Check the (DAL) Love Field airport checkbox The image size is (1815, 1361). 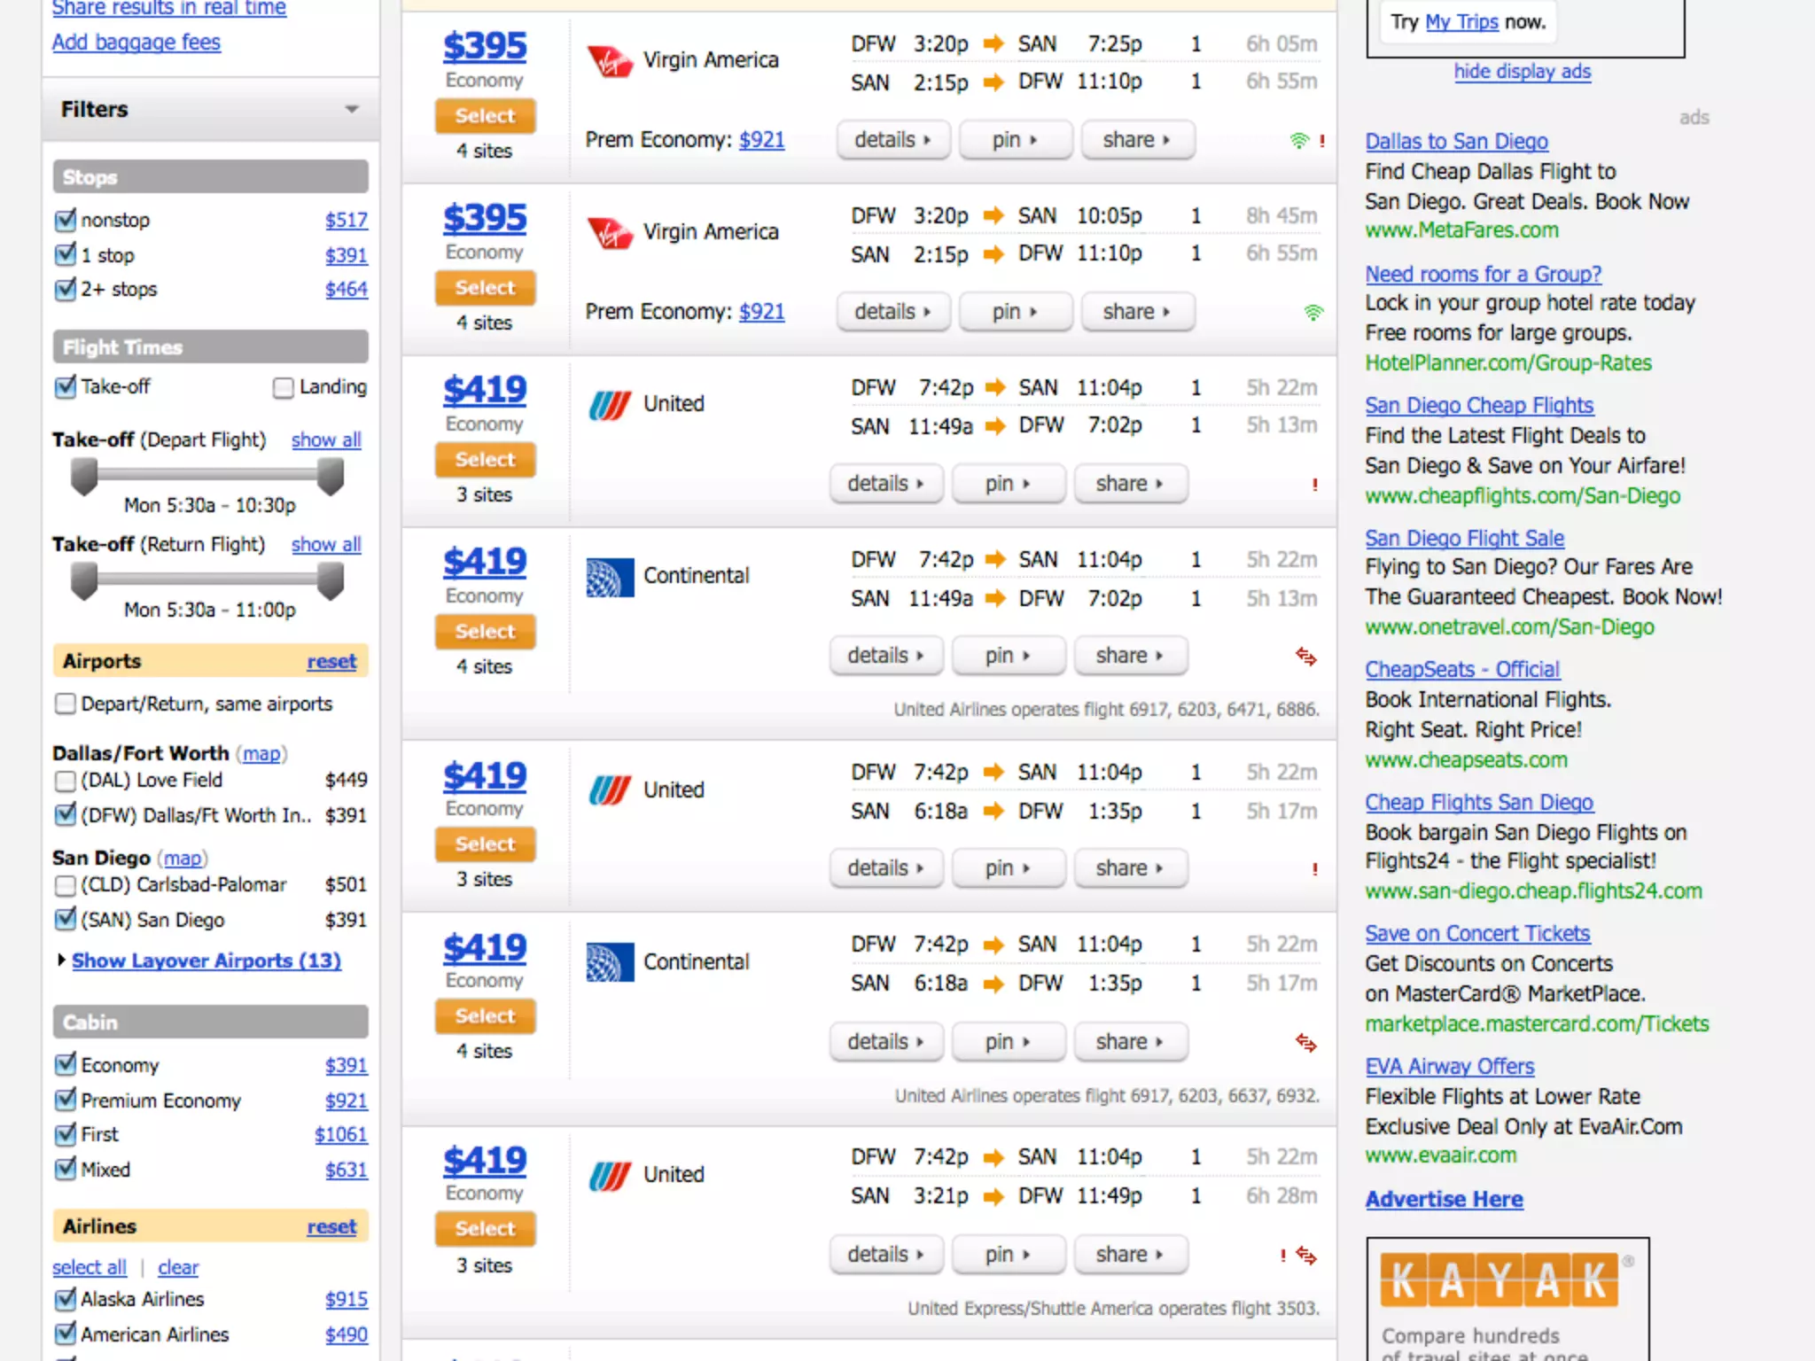coord(66,782)
